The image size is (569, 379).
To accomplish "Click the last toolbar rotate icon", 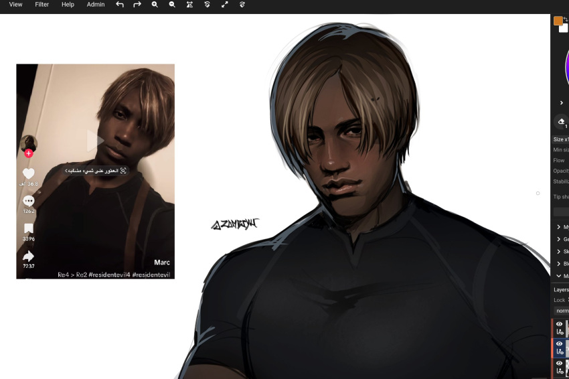I will pos(242,5).
